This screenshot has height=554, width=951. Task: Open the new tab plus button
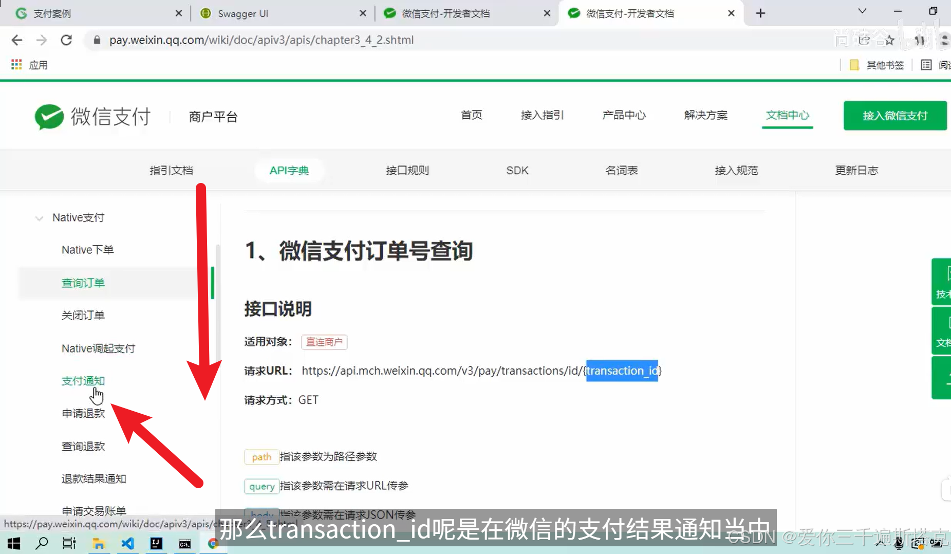click(761, 13)
